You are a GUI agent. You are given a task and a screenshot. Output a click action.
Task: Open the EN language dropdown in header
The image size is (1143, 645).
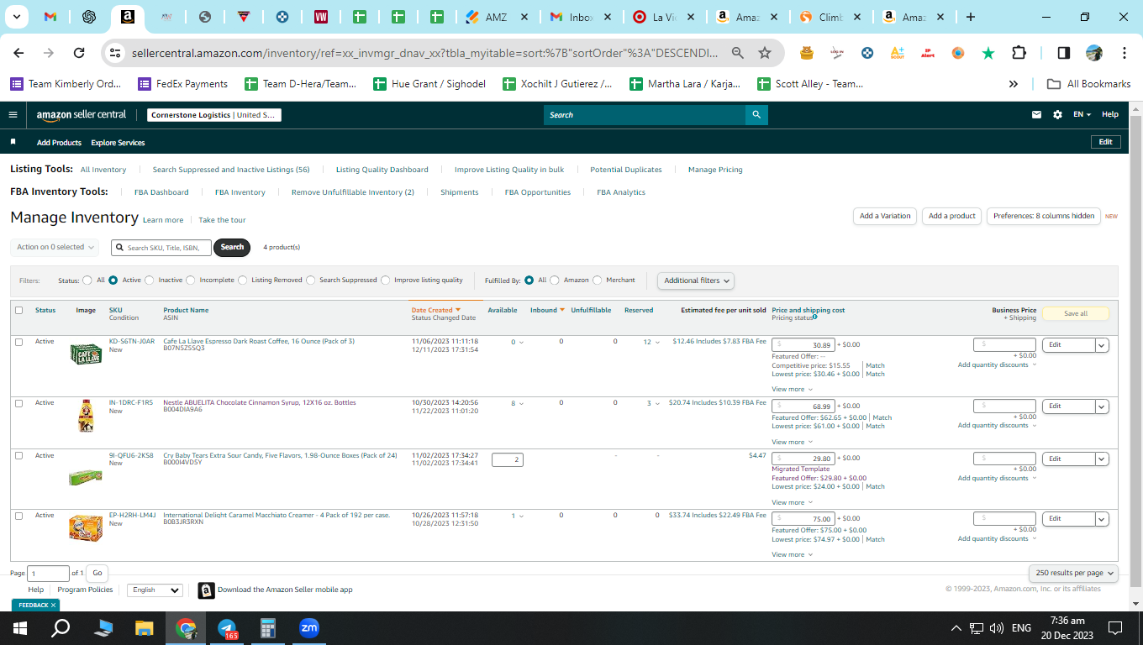[x=1082, y=115]
